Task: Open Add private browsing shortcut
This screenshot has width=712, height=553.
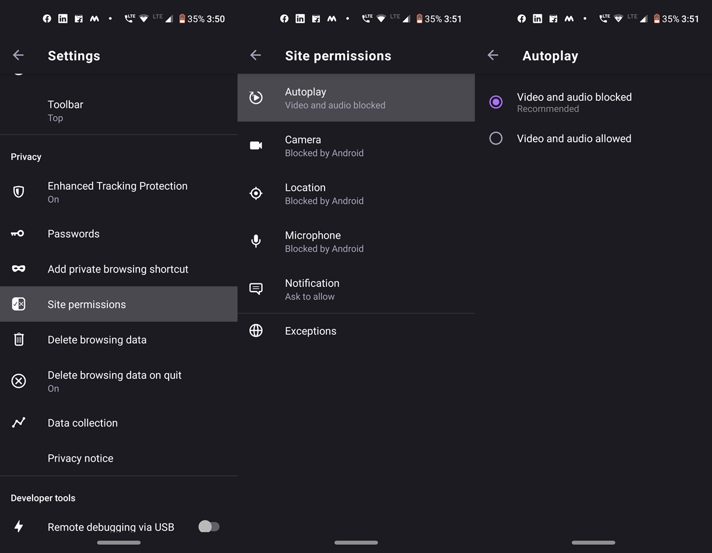Action: 119,269
